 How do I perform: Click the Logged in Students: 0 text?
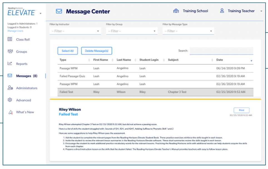[x=19, y=27]
